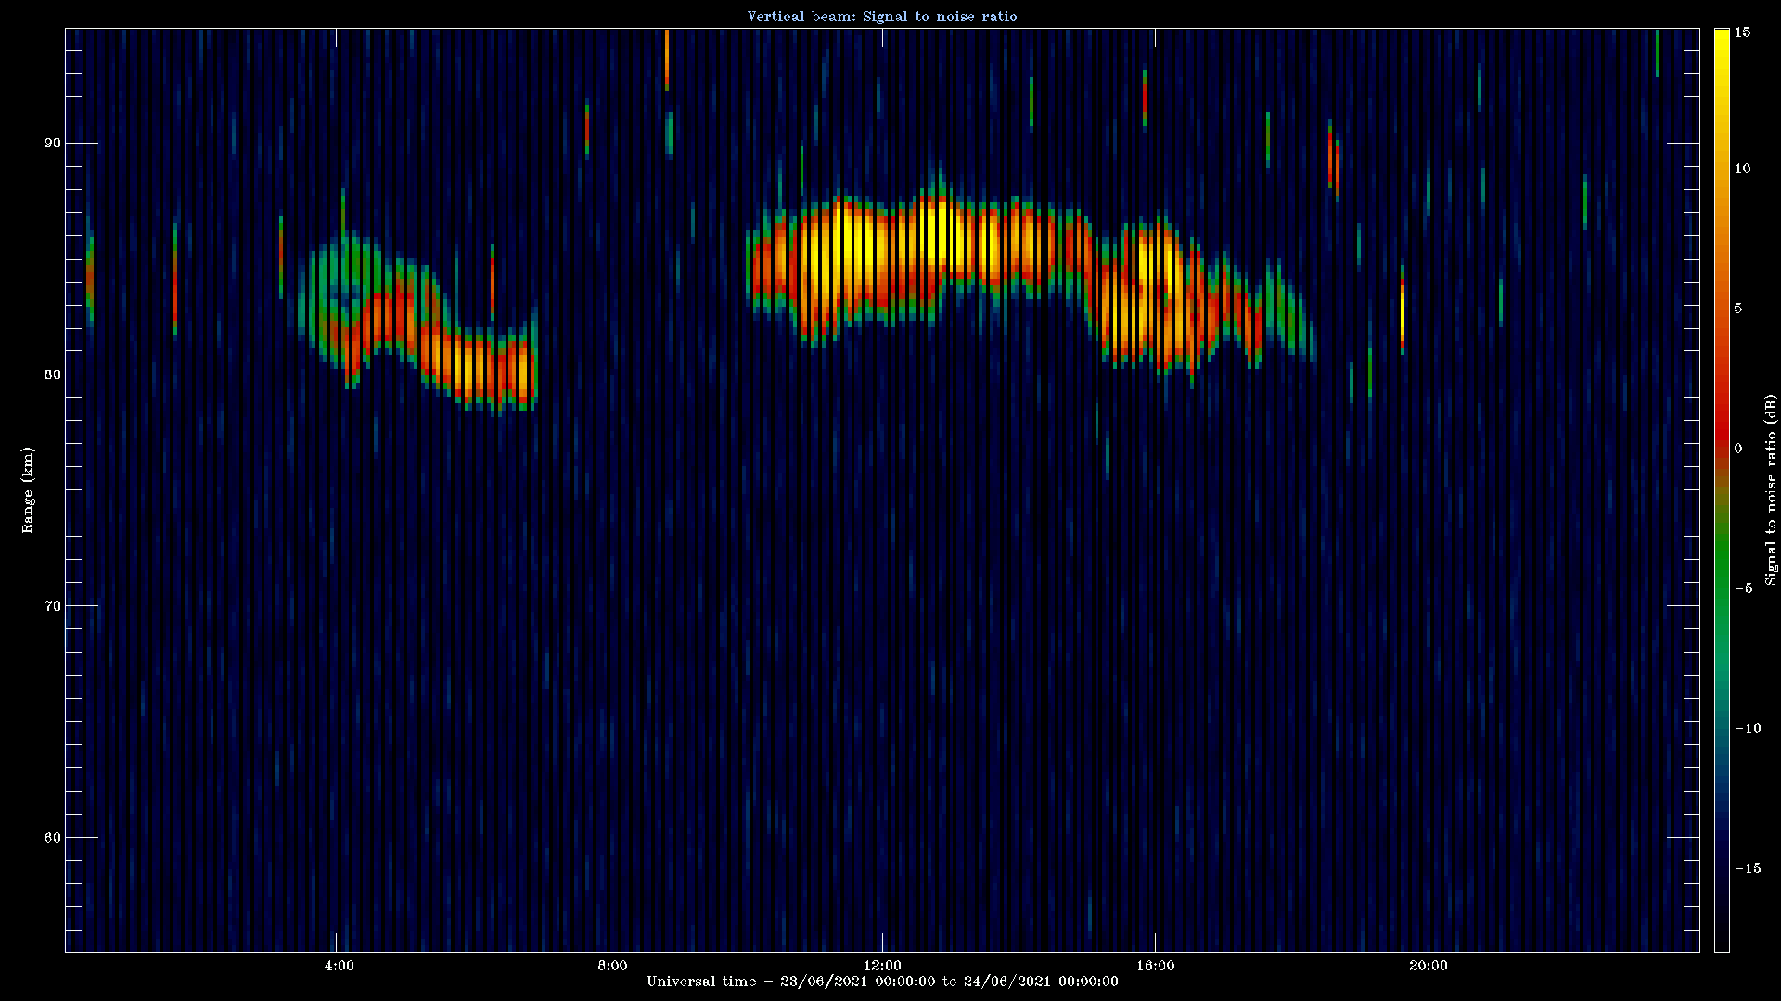Click the "Universal time" x-axis date label
The image size is (1781, 1001).
[x=882, y=982]
